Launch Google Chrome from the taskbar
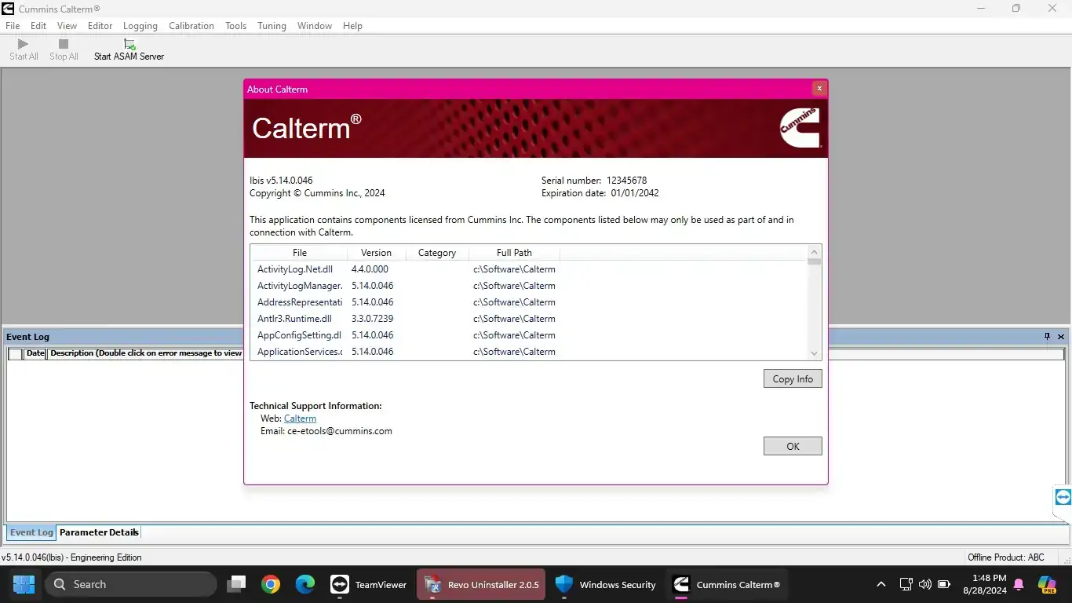Screen dimensions: 1072x603 pyautogui.click(x=271, y=584)
